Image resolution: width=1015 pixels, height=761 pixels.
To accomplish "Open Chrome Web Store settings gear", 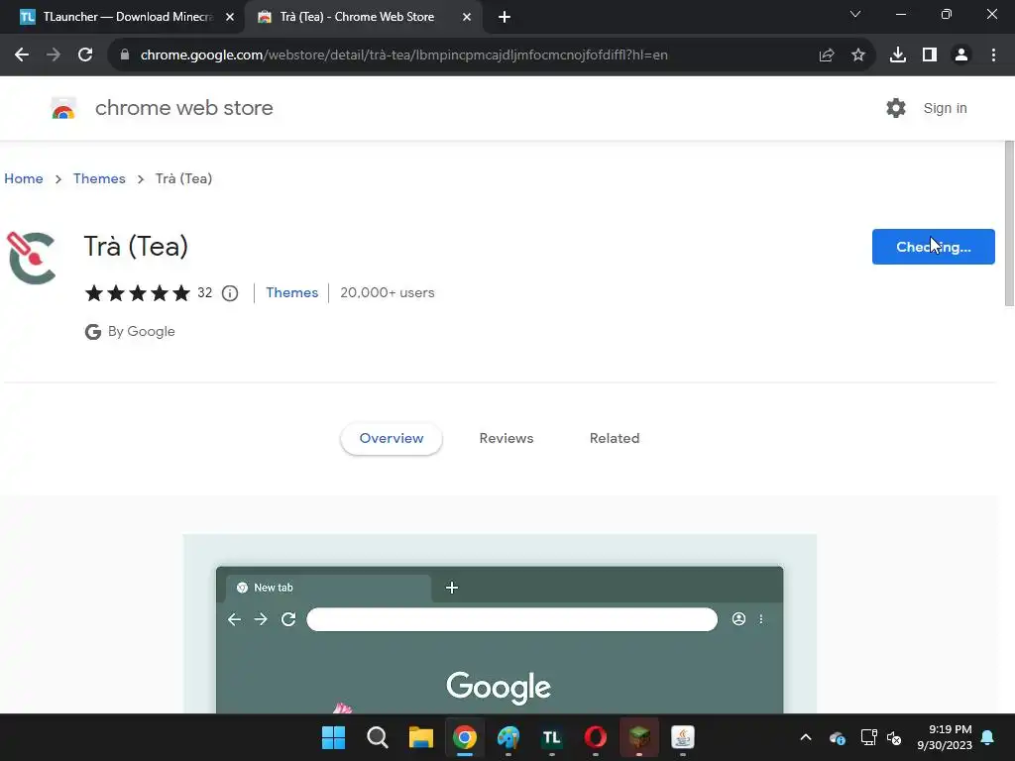I will [x=896, y=108].
